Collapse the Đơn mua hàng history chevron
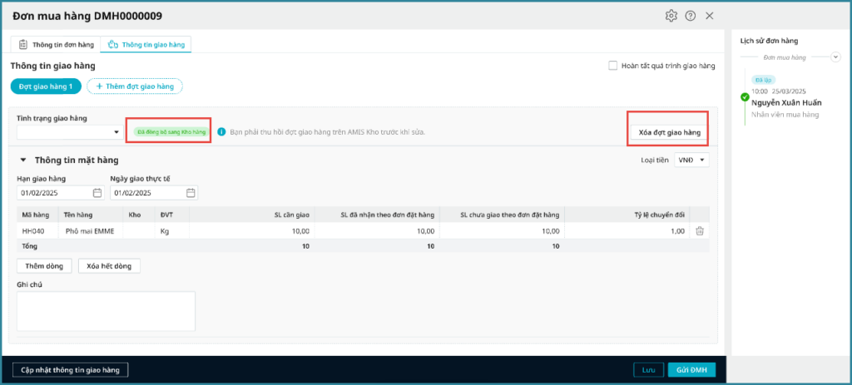The height and width of the screenshot is (385, 852). [835, 57]
